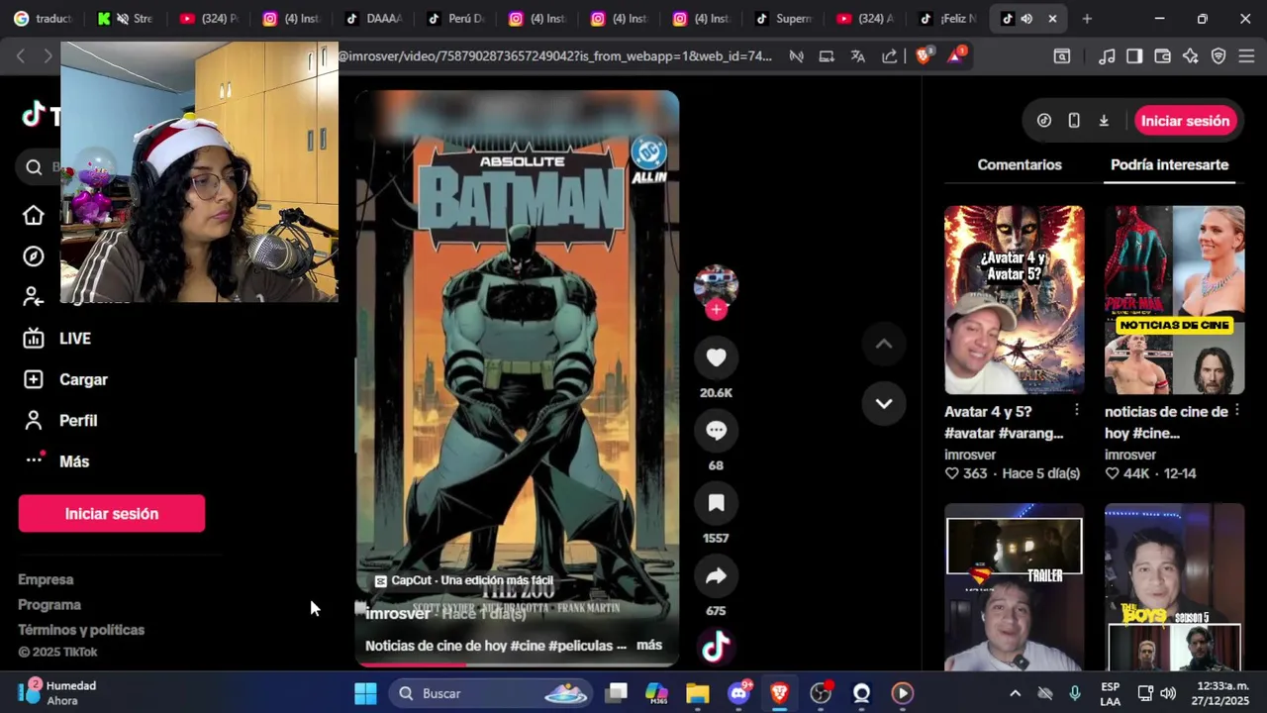
Task: Like the video with the heart icon
Action: coord(716,357)
